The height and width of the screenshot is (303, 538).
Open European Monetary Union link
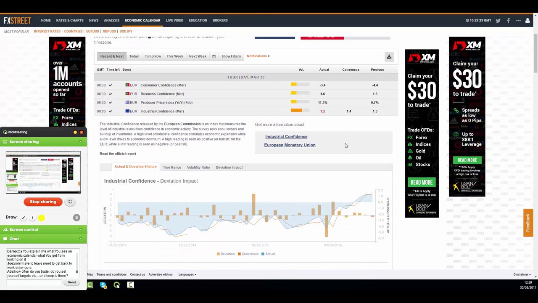pos(290,145)
